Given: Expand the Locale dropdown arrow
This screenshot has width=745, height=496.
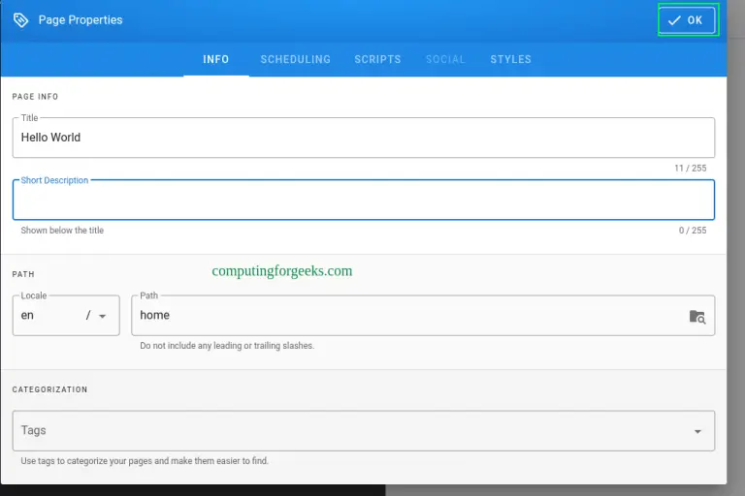Looking at the screenshot, I should (103, 316).
